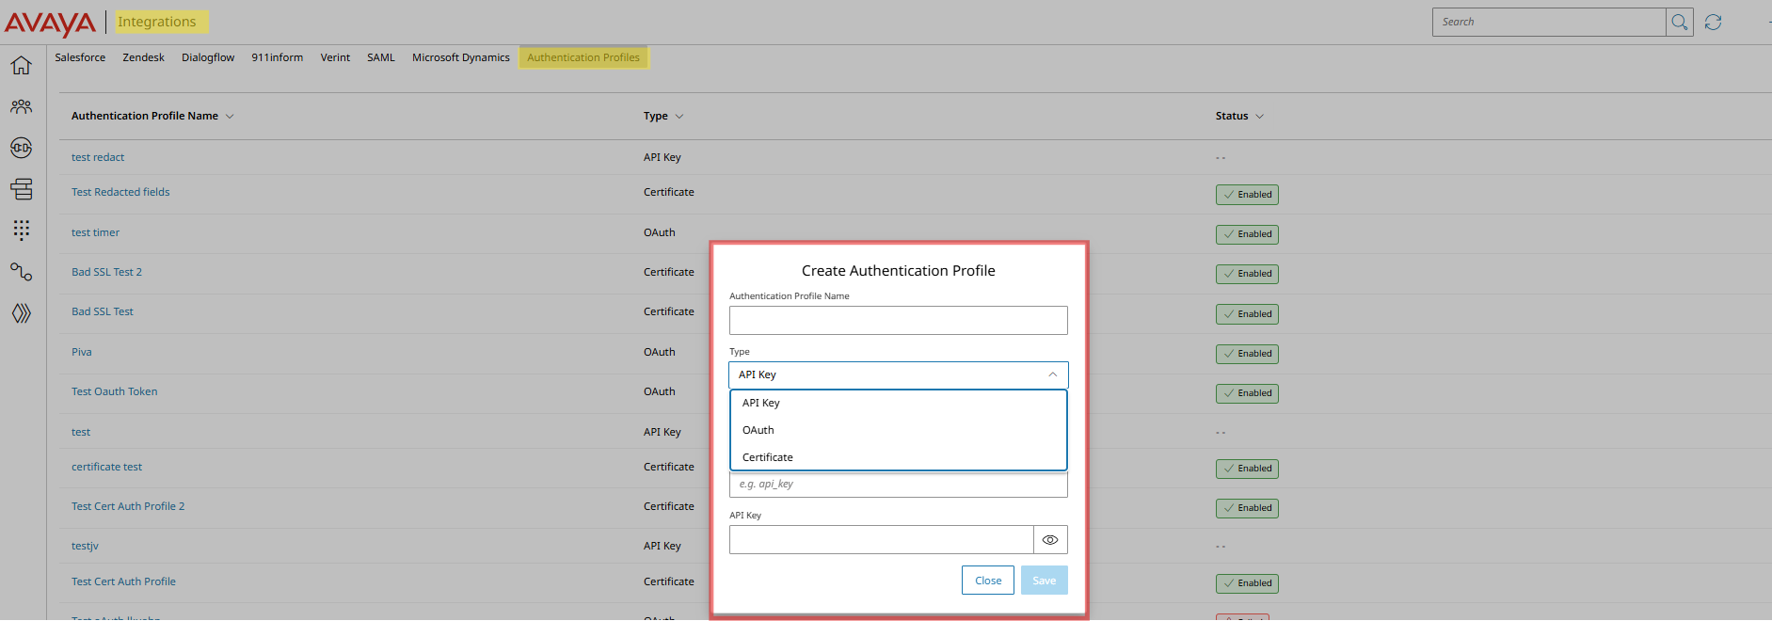Open the 'test redact' profile link
This screenshot has height=621, width=1772.
point(98,157)
